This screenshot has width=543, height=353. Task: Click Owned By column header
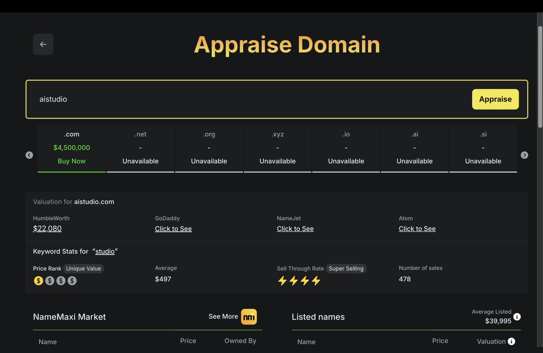pos(240,341)
